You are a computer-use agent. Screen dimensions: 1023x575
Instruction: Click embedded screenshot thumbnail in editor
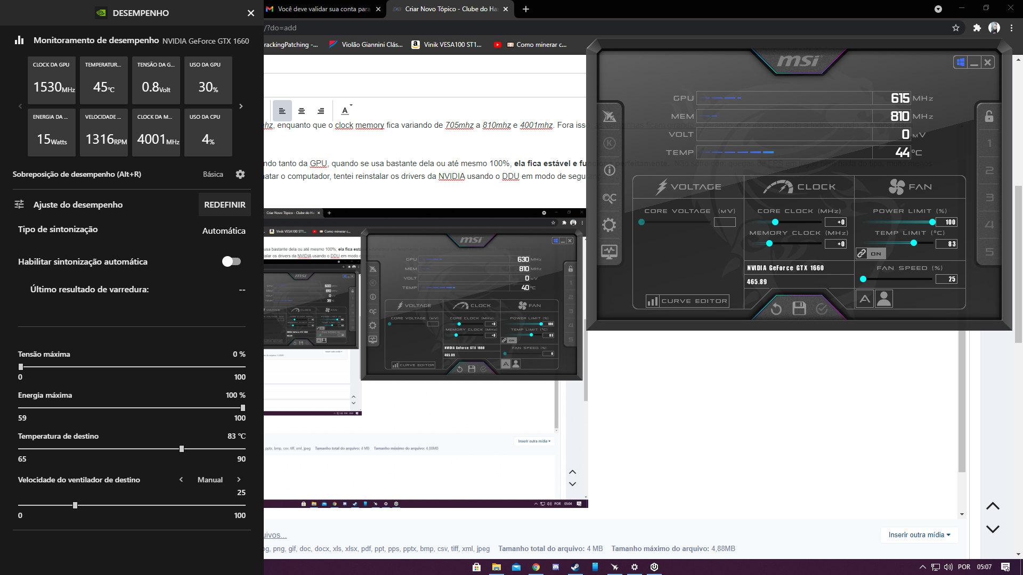coord(425,358)
